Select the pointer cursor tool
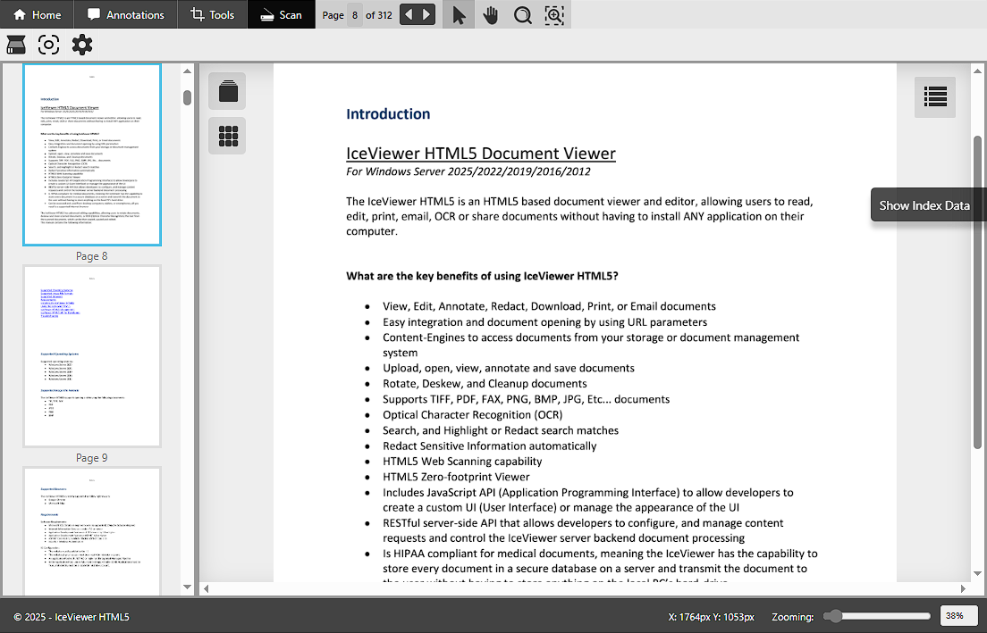The width and height of the screenshot is (987, 633). (459, 15)
